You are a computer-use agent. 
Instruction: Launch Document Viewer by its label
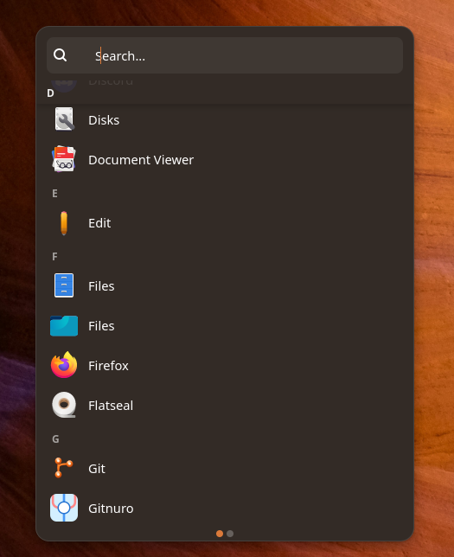pos(141,160)
